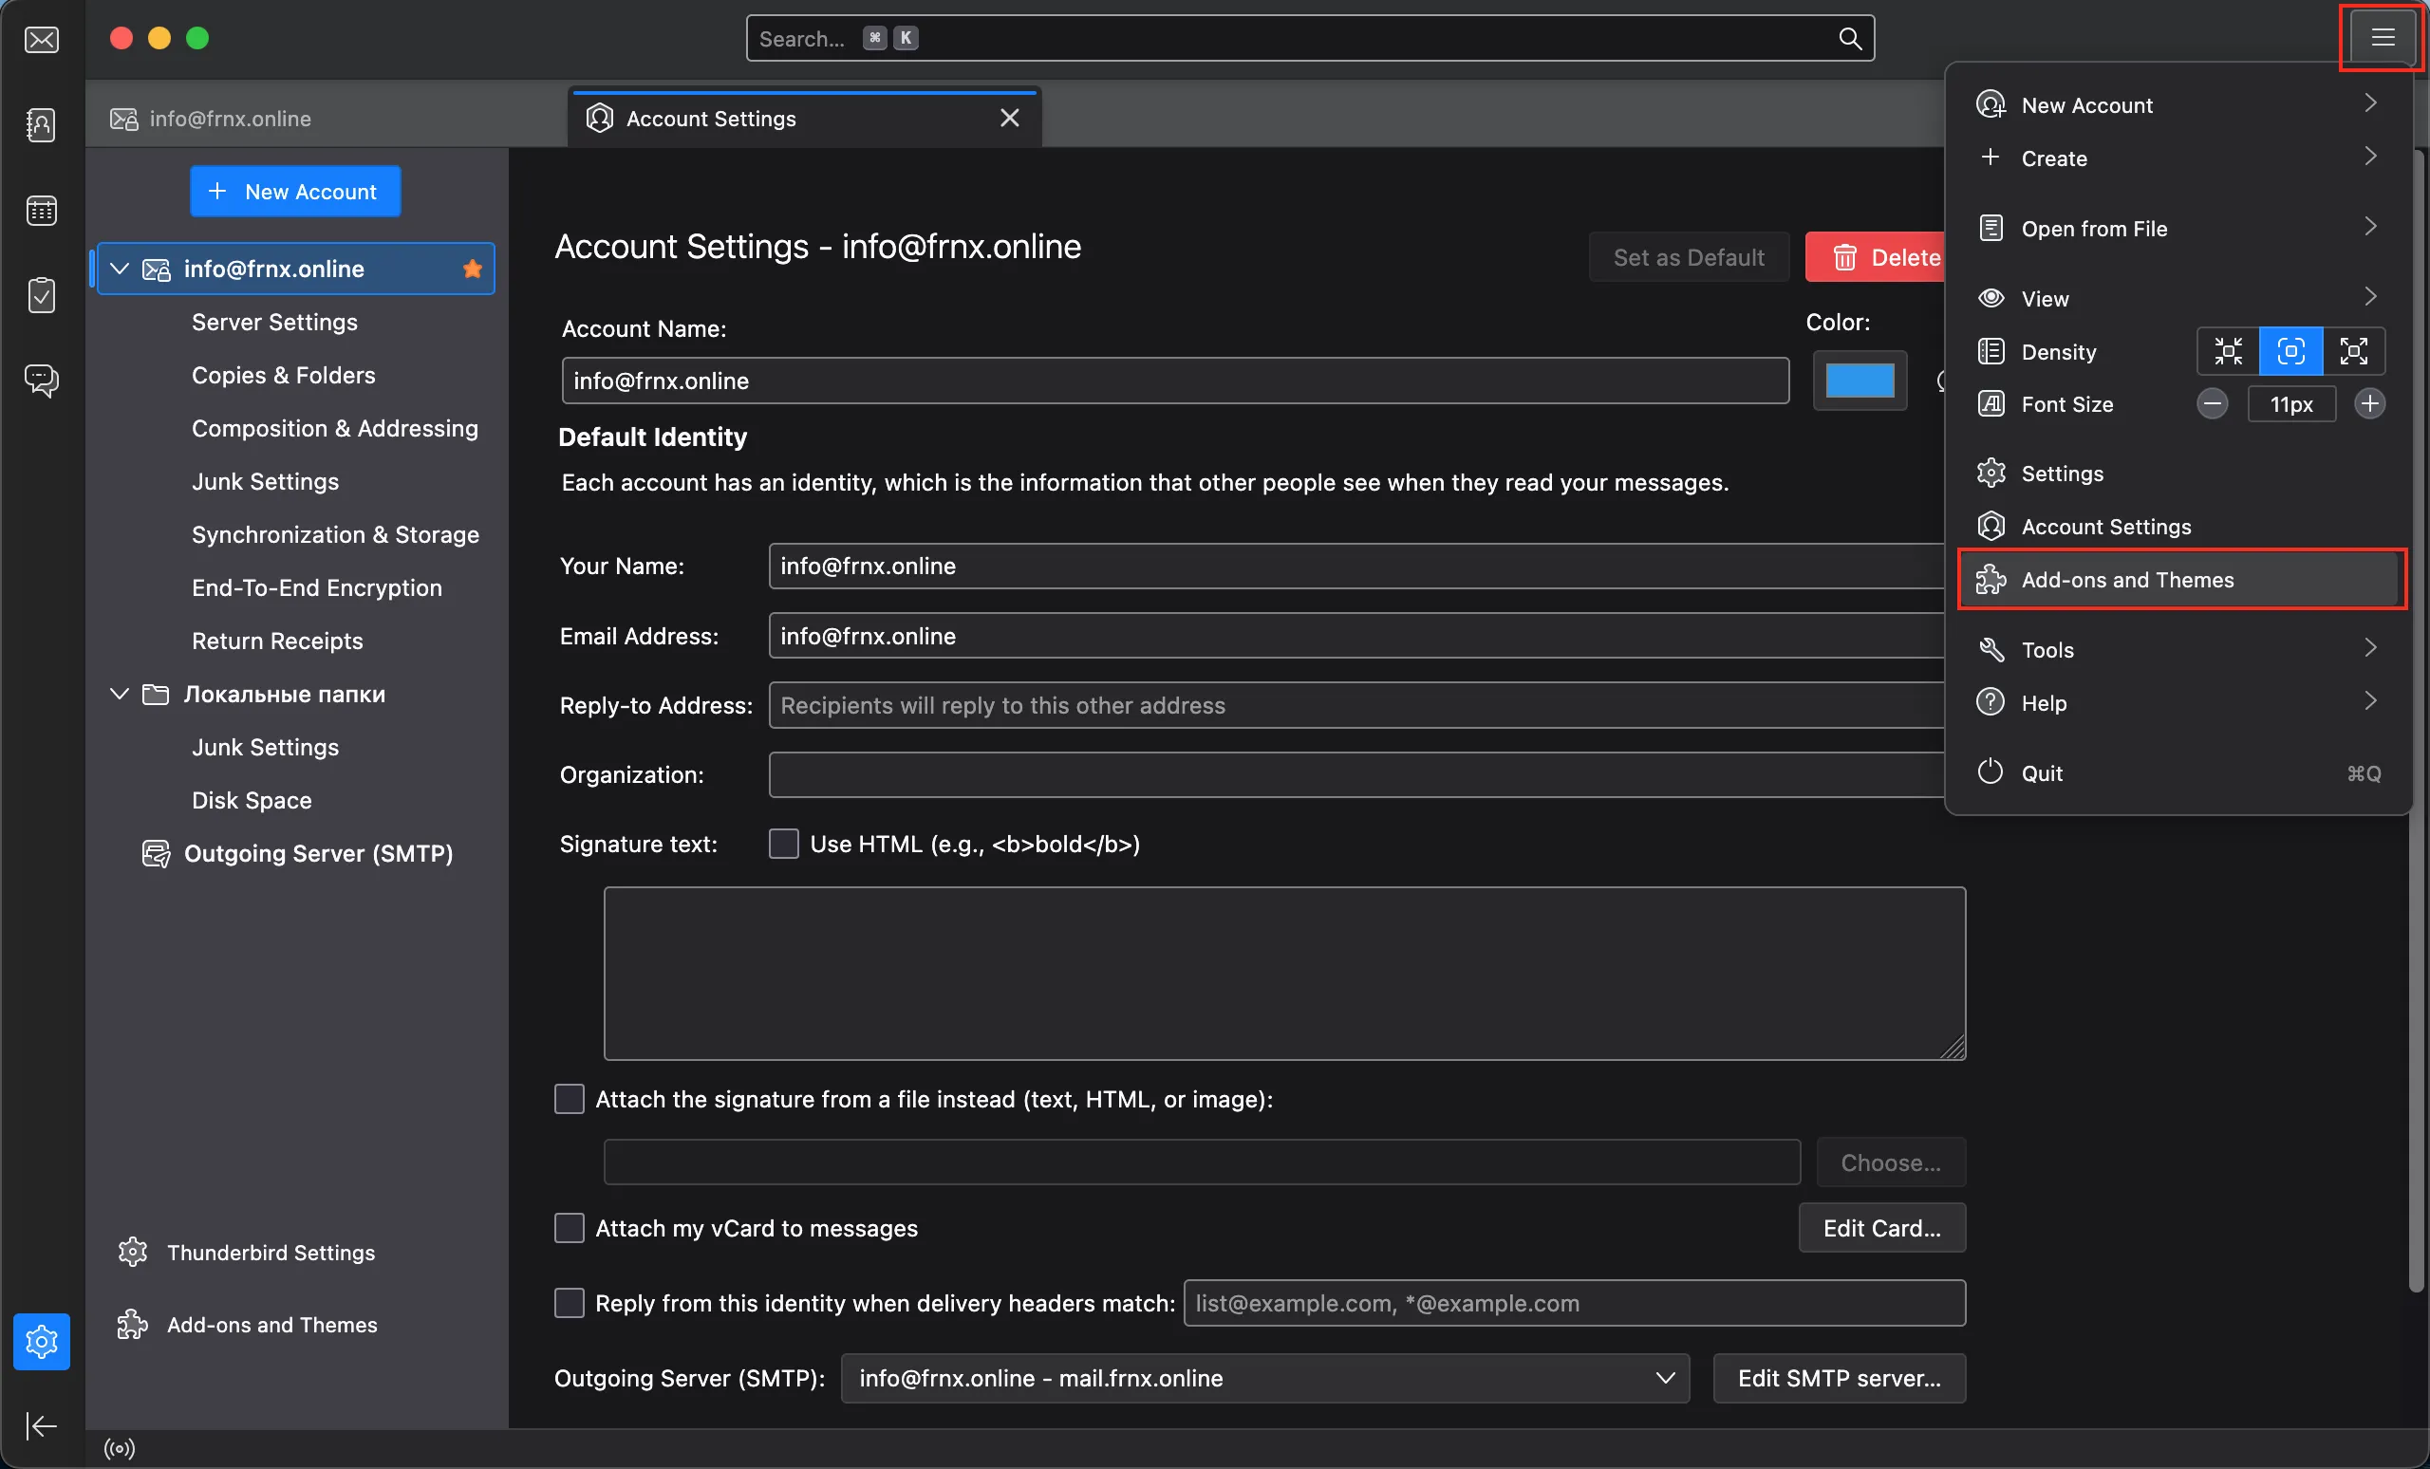This screenshot has width=2430, height=1469.
Task: Open Server Settings in the sidebar
Action: [x=274, y=322]
